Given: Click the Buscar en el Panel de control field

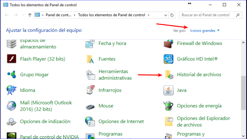Looking at the screenshot, I should tap(210, 15).
